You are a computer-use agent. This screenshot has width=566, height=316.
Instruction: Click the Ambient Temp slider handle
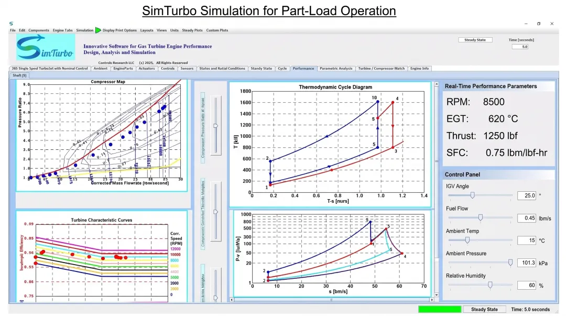click(467, 240)
